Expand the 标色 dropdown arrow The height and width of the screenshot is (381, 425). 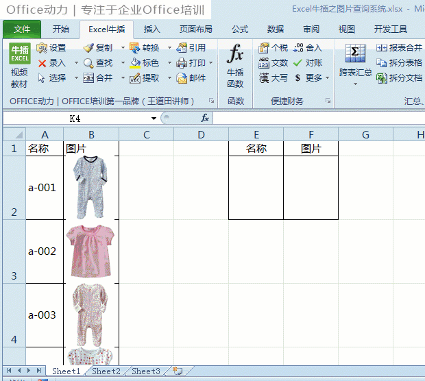[170, 63]
